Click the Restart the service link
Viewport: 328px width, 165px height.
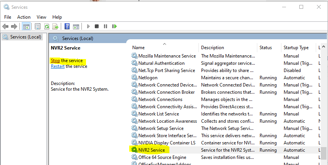[58, 66]
